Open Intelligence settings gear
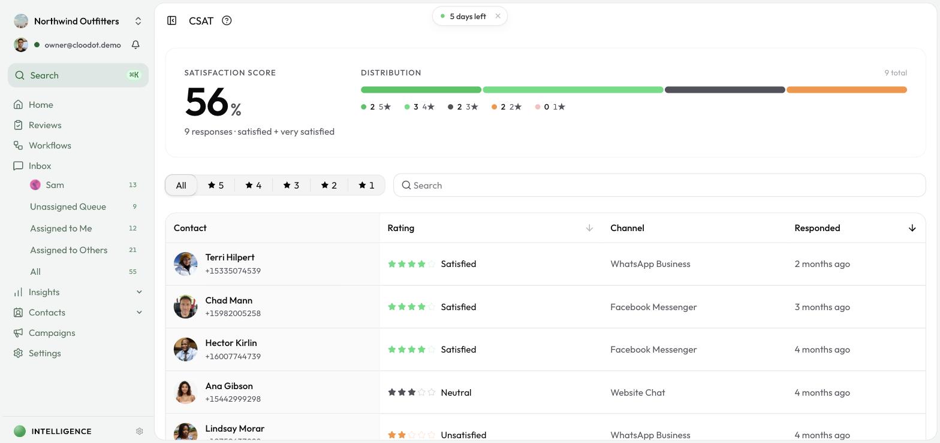The image size is (940, 443). pyautogui.click(x=140, y=431)
